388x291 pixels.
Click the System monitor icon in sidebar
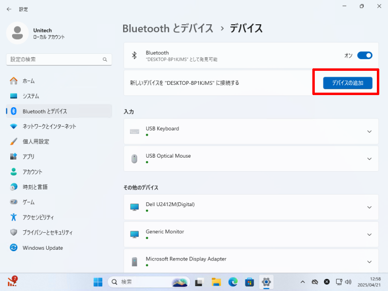click(14, 96)
